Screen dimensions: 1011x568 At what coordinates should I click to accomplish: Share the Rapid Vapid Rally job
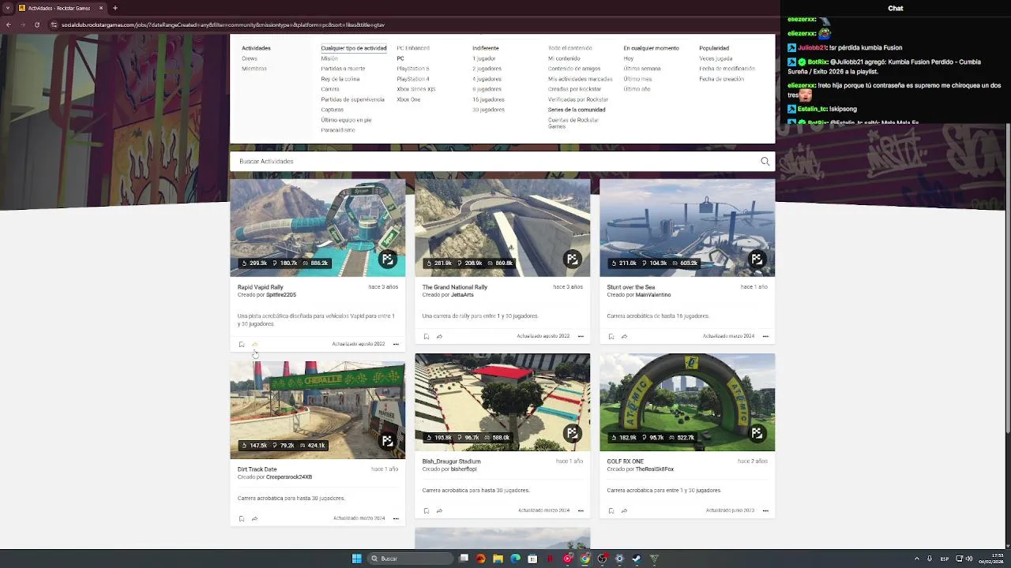pyautogui.click(x=254, y=344)
